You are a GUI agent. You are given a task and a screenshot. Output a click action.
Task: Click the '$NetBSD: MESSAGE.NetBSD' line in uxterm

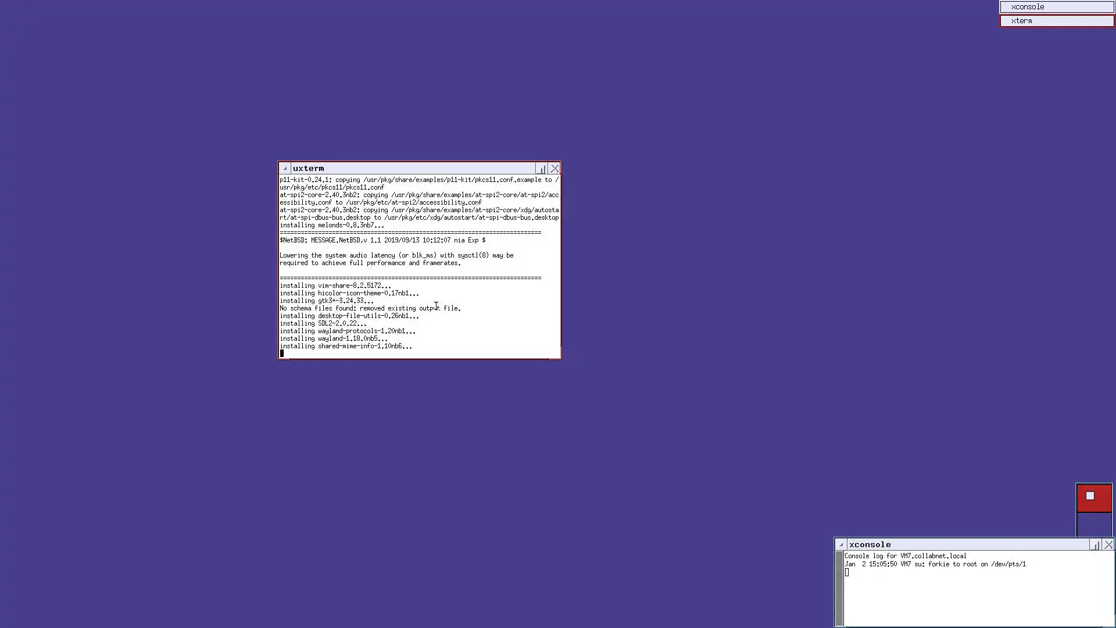[382, 240]
